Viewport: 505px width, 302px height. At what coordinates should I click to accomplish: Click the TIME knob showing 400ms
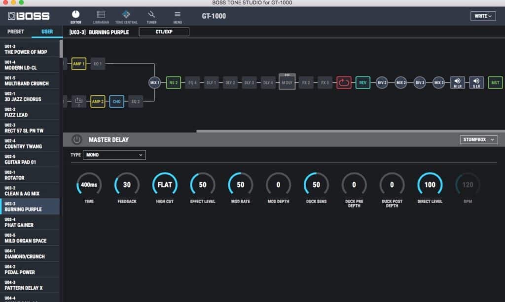pos(89,185)
